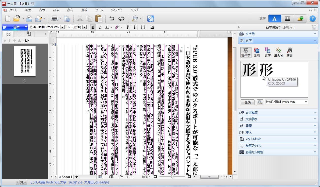Image resolution: width=320 pixels, height=187 pixels.
Task: Apply the second vertical alignment icon
Action: pyautogui.click(x=136, y=27)
